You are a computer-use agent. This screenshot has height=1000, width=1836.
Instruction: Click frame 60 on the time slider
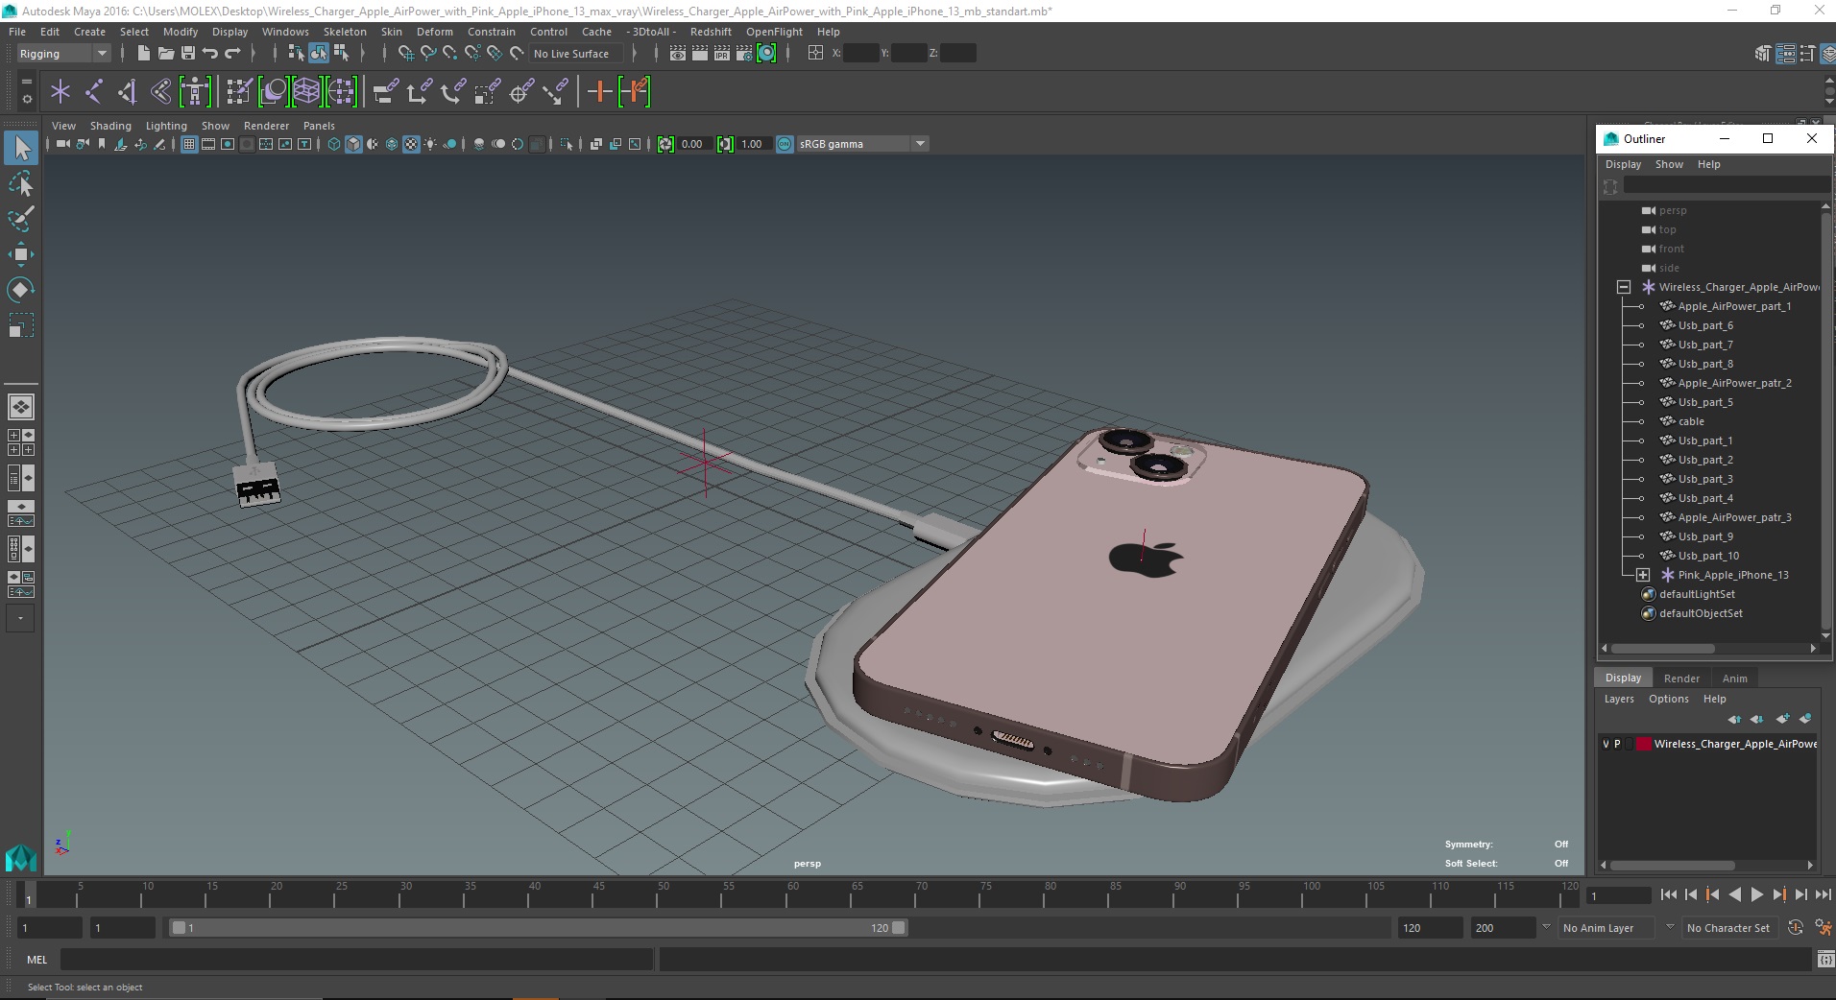click(x=793, y=894)
